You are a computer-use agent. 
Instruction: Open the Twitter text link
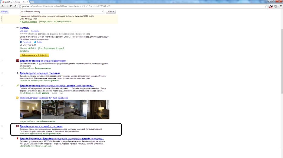click(x=40, y=42)
